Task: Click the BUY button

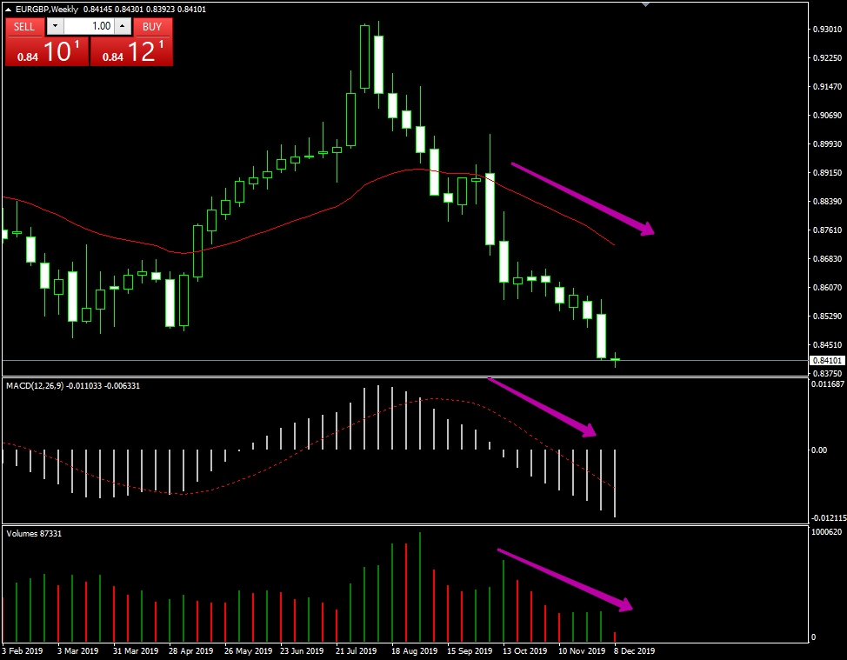Action: (152, 26)
